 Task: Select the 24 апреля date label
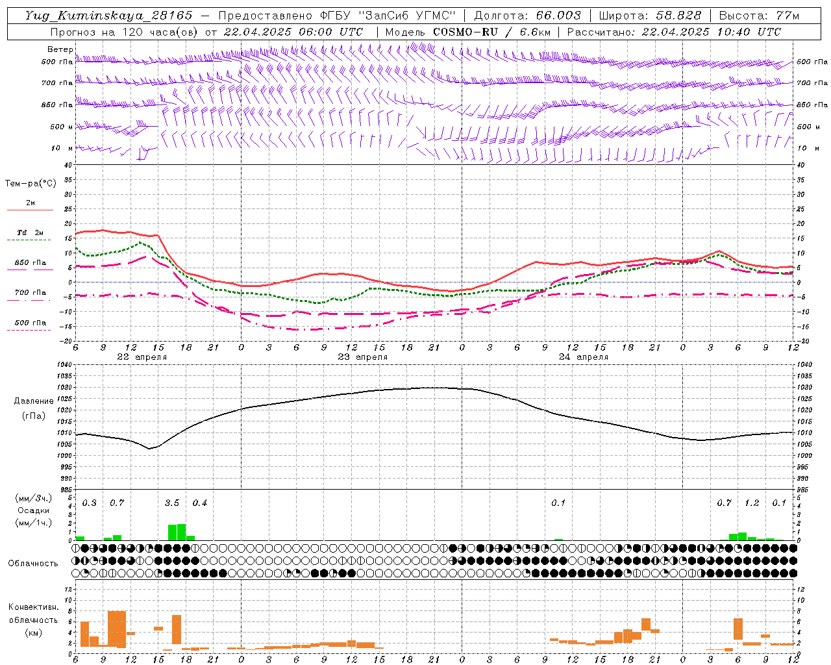coord(584,357)
